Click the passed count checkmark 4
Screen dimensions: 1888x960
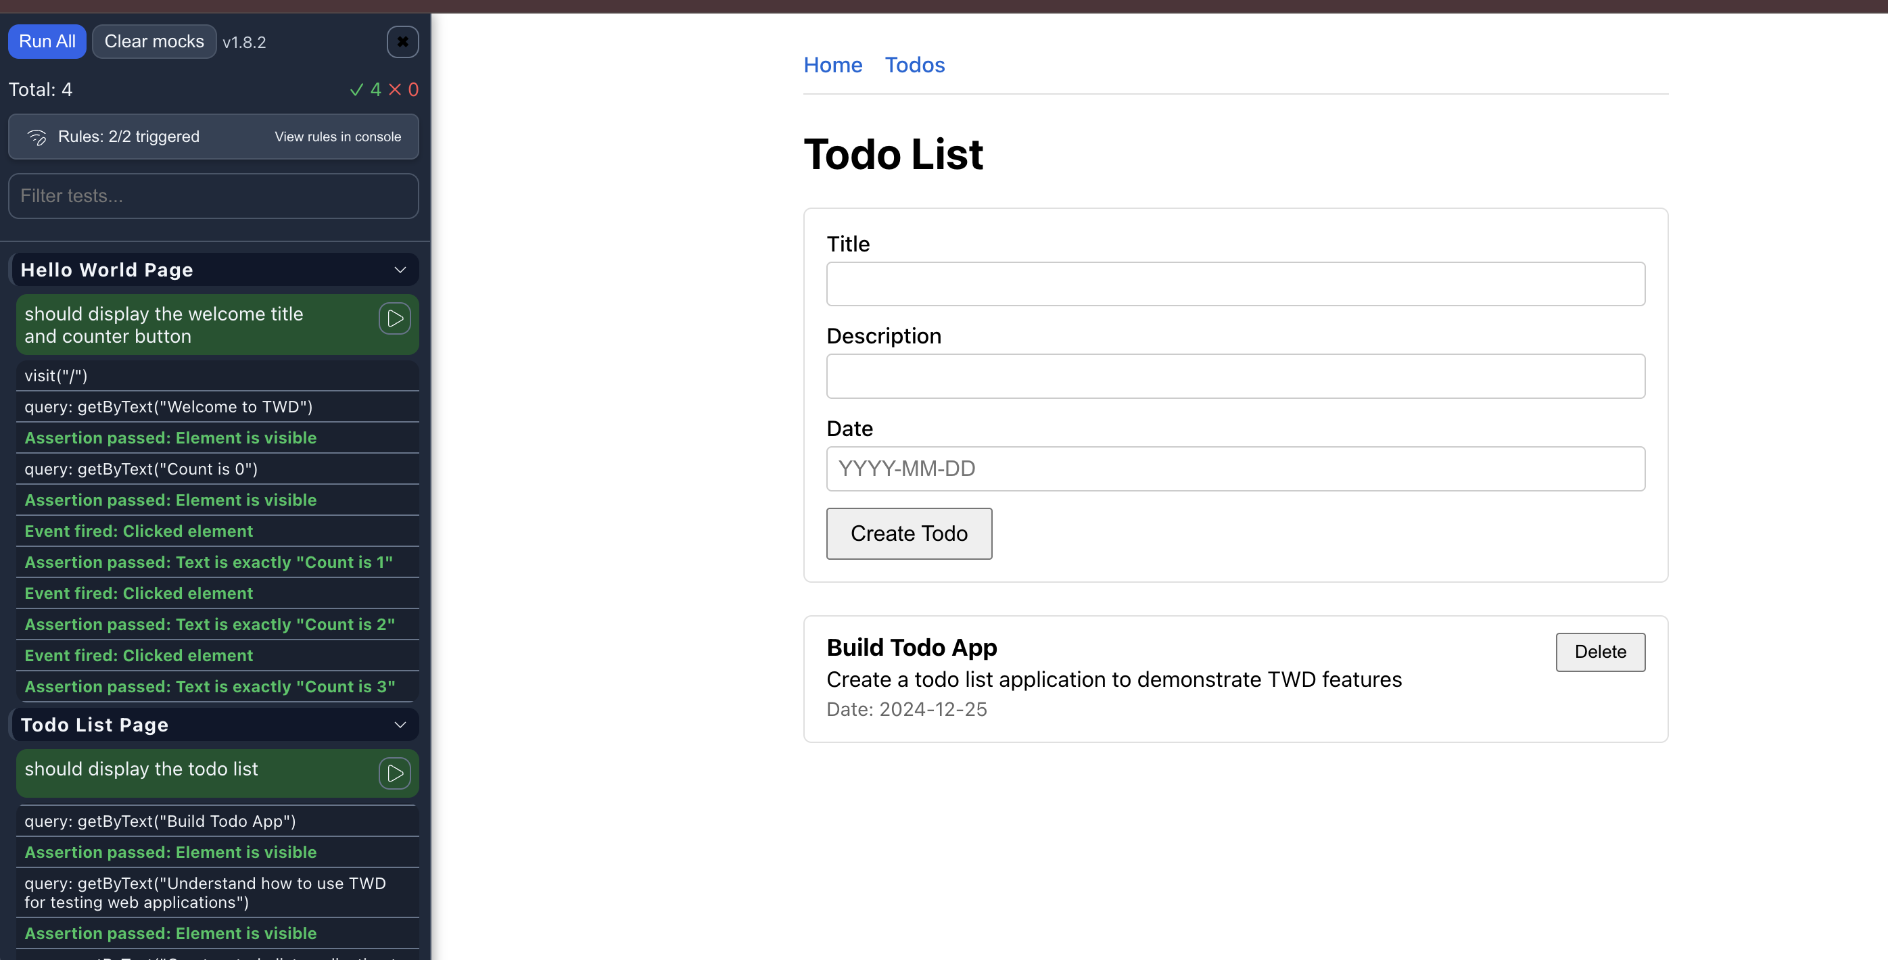click(365, 89)
